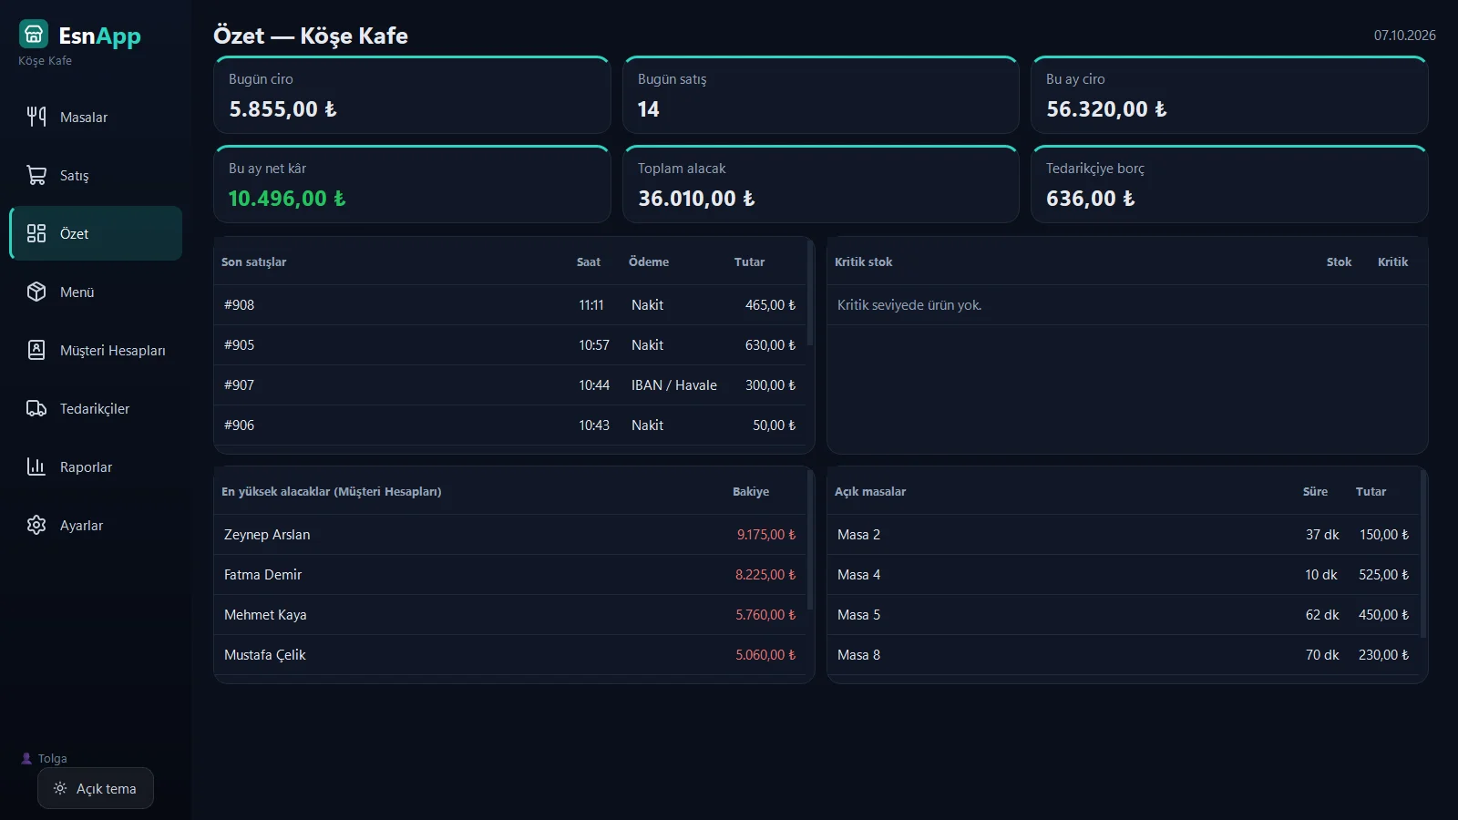Select Masa 5 in open tables
Screen dimensions: 1458x820
pos(1124,615)
